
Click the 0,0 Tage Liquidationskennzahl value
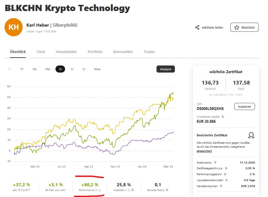click(249, 180)
